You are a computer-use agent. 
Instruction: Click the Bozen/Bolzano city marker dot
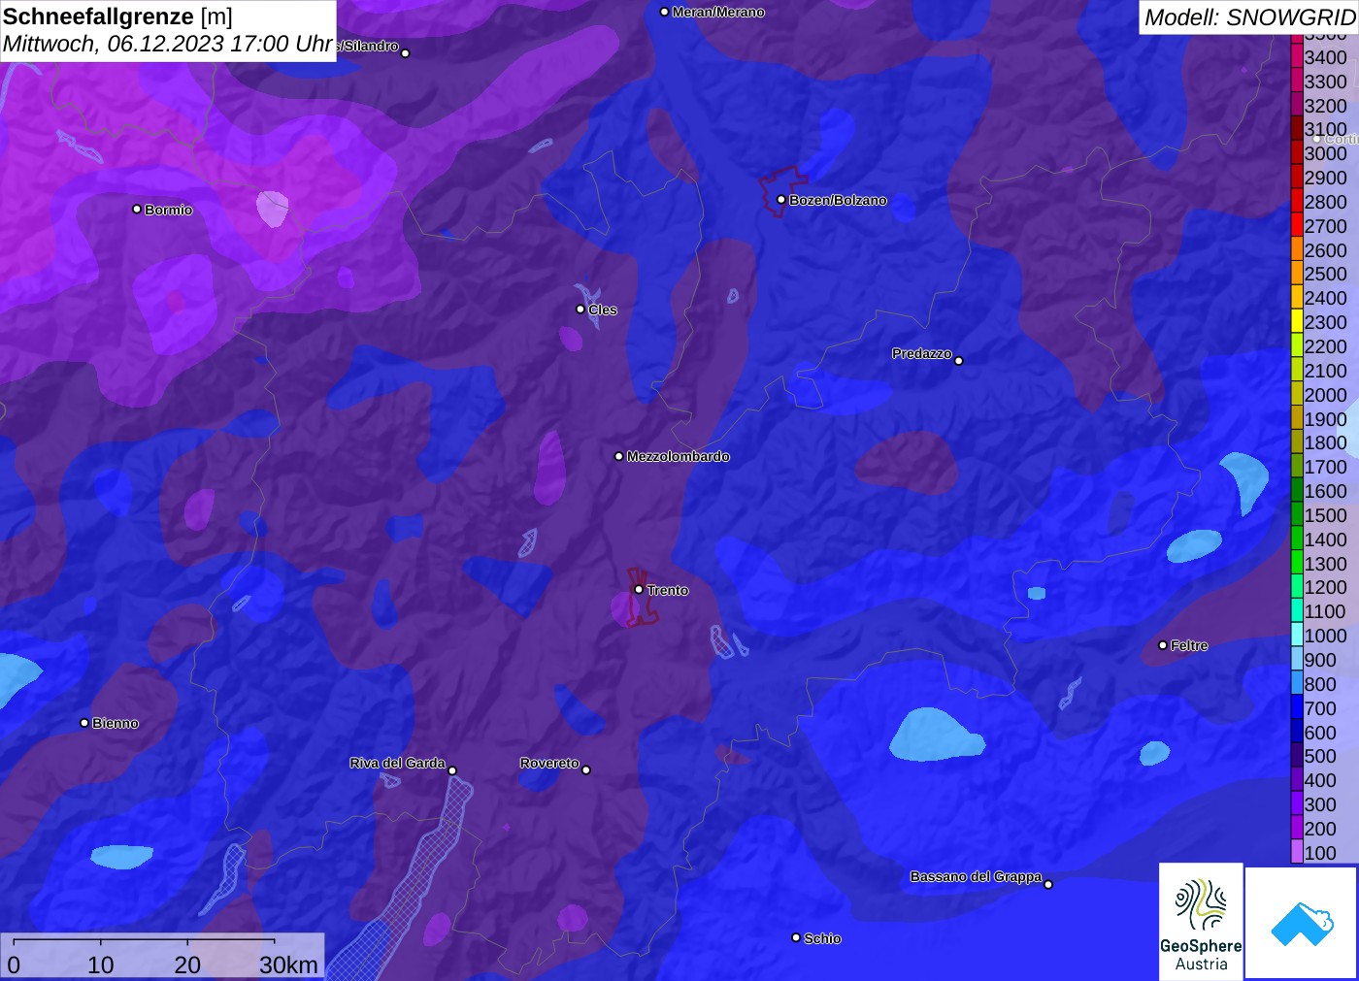point(780,200)
